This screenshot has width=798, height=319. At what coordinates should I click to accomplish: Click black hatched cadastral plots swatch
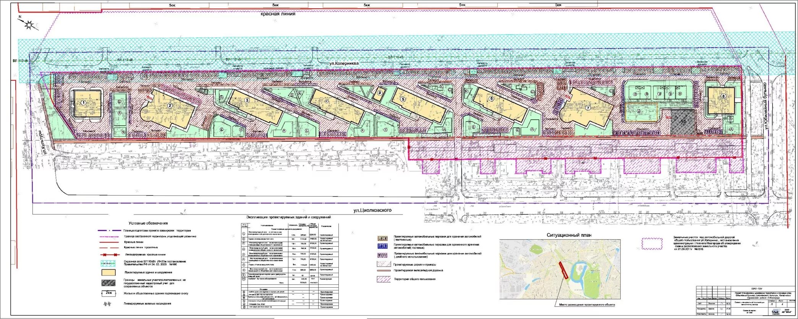108,283
